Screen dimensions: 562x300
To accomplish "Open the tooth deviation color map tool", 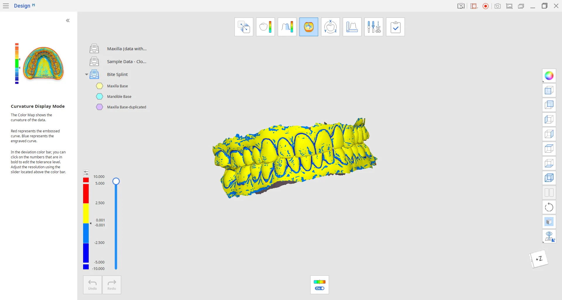I will (x=265, y=27).
